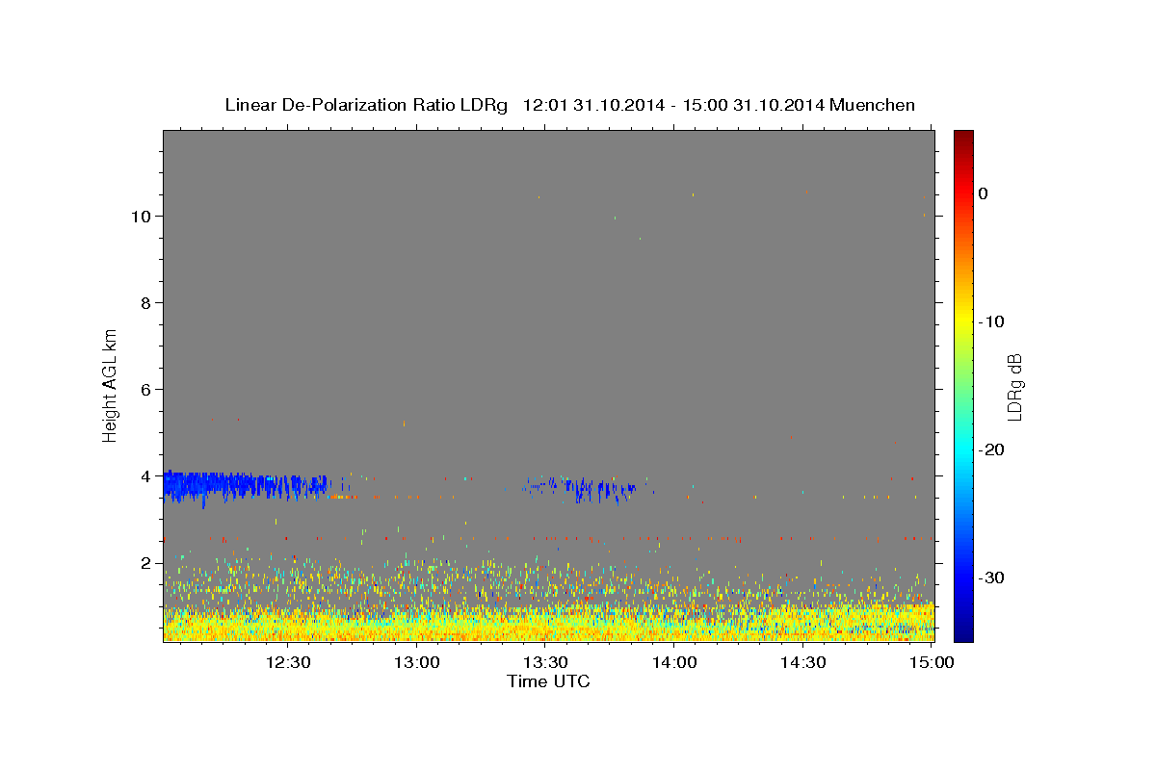
Task: Click the "Time UTC" axis label
Action: pyautogui.click(x=548, y=681)
